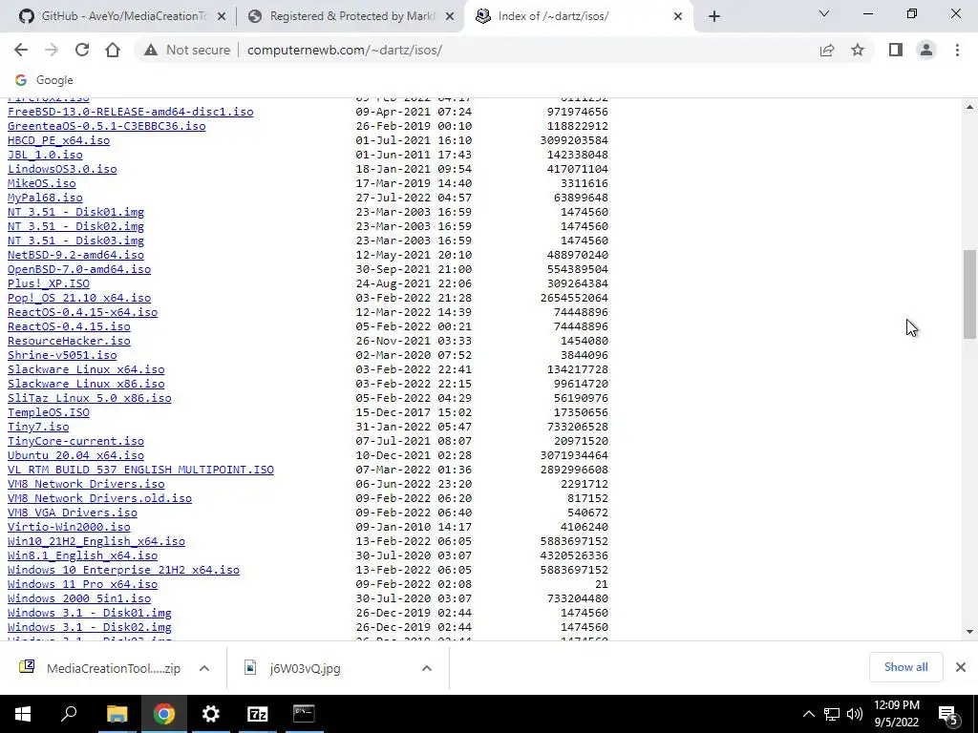The image size is (978, 733).
Task: Click the Tiny7.iso link
Action: click(38, 427)
